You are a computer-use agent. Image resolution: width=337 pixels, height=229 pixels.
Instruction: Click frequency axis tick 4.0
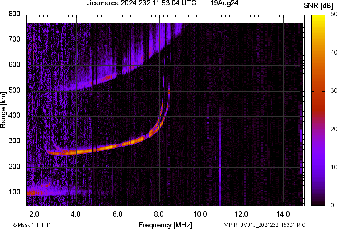pyautogui.click(x=76, y=214)
